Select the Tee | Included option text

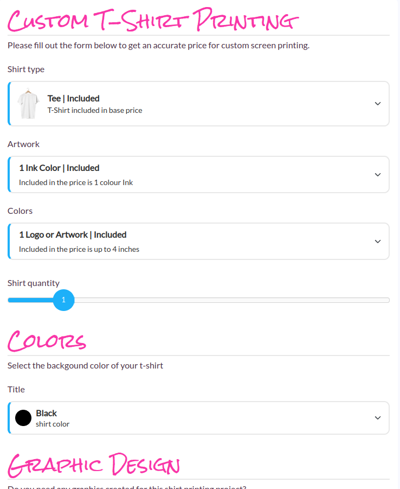(x=74, y=99)
